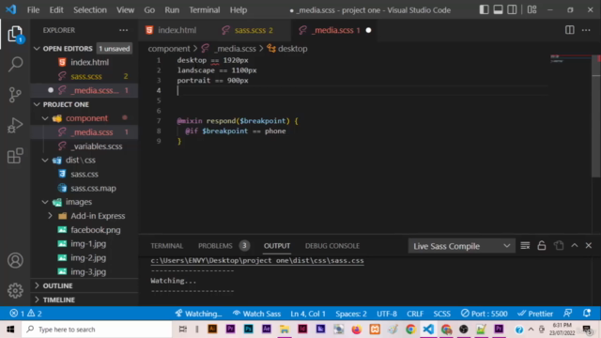
Task: Click the Port : 5500 Live Server button
Action: [484, 314]
